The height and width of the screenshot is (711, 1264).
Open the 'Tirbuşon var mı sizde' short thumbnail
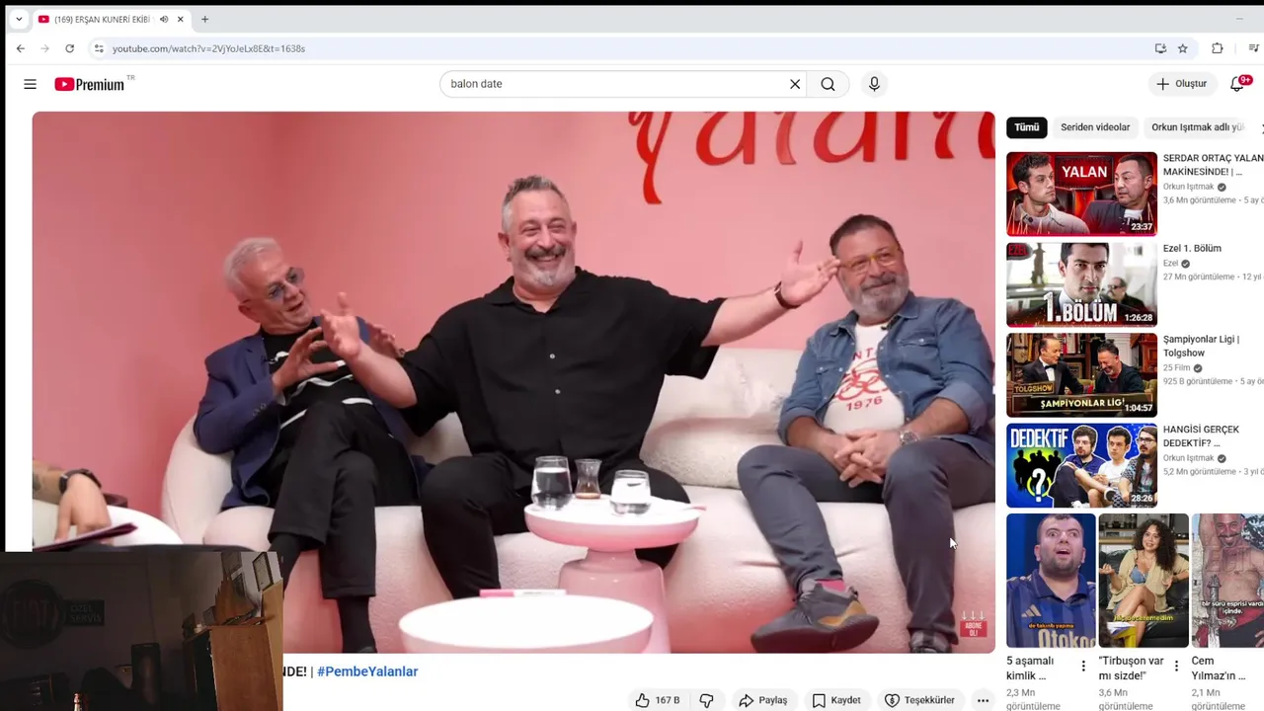pyautogui.click(x=1144, y=581)
